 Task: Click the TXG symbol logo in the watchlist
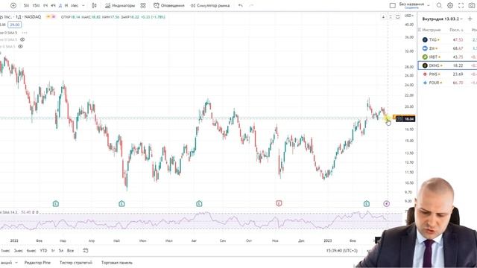click(425, 39)
